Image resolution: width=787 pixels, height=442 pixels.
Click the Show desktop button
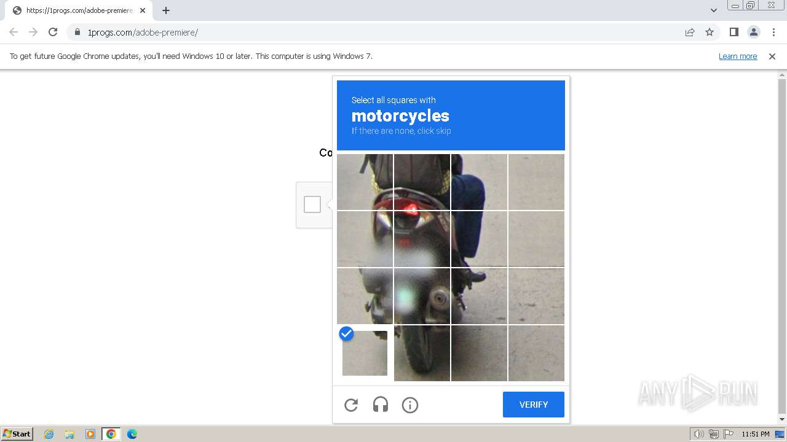tap(780, 434)
